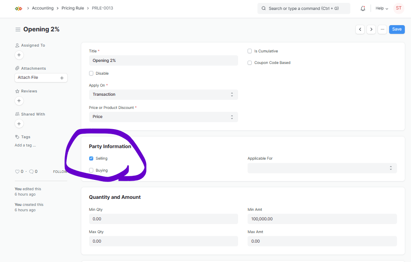Open the notifications bell
Screen dimensions: 411x262
click(x=363, y=8)
